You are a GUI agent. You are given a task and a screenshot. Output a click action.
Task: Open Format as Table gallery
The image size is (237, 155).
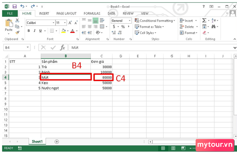150,27
